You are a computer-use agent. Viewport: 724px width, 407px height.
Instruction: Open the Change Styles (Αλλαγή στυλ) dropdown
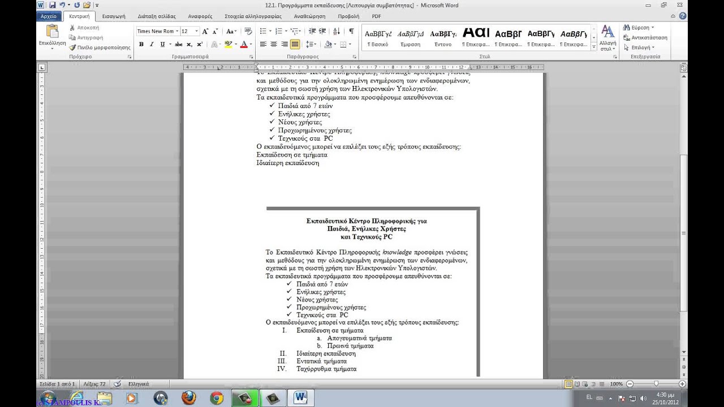click(608, 38)
